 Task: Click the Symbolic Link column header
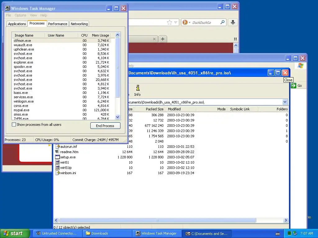243,109
